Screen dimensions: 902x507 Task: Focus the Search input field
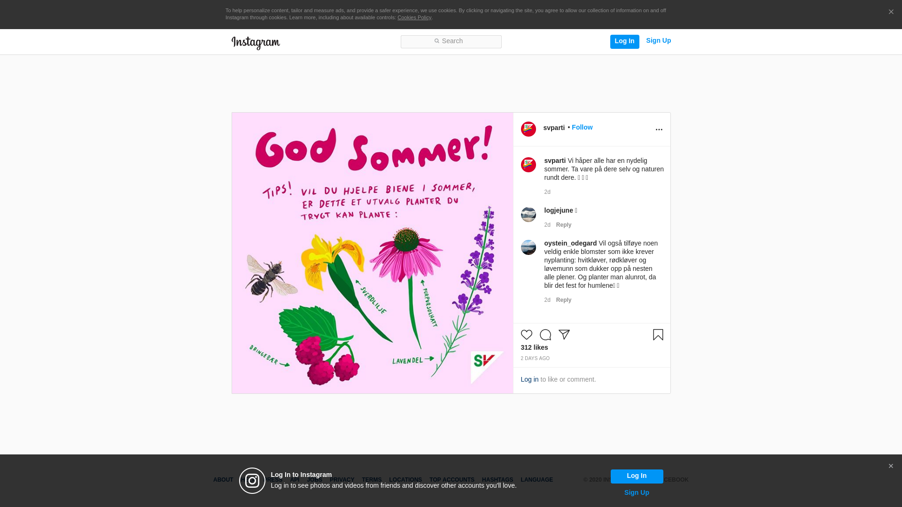tap(451, 42)
